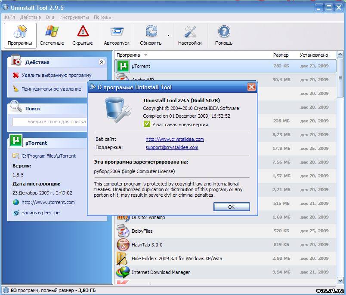Click Удалить выбранную программу action
The height and width of the screenshot is (295, 346).
click(56, 75)
